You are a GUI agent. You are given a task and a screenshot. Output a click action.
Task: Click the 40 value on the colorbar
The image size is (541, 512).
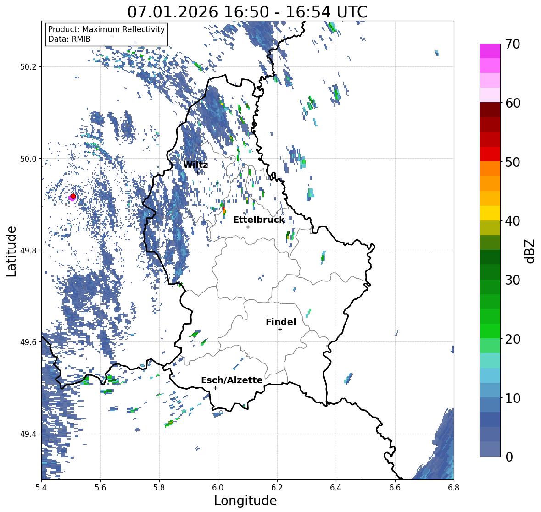[x=513, y=221]
